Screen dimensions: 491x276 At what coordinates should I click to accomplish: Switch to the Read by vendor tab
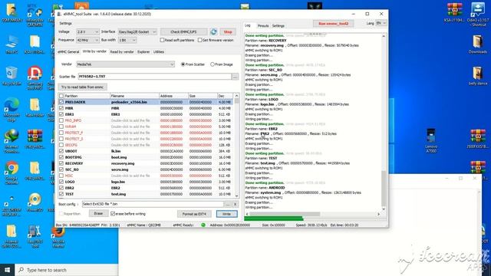point(122,52)
